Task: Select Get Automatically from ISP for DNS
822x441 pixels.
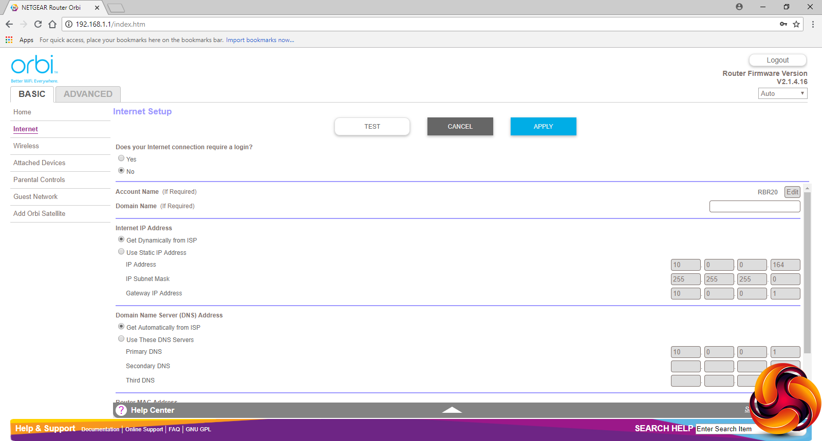Action: coord(121,327)
